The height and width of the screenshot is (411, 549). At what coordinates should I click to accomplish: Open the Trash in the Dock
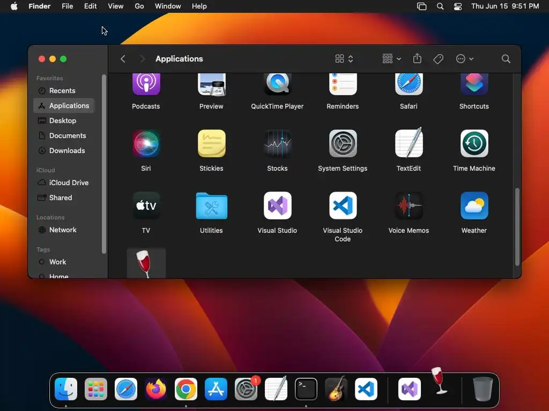[x=483, y=389]
